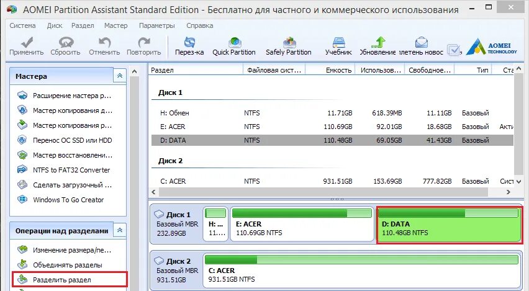
Task: Click the Redo (Повторить) arrow icon
Action: 144,42
